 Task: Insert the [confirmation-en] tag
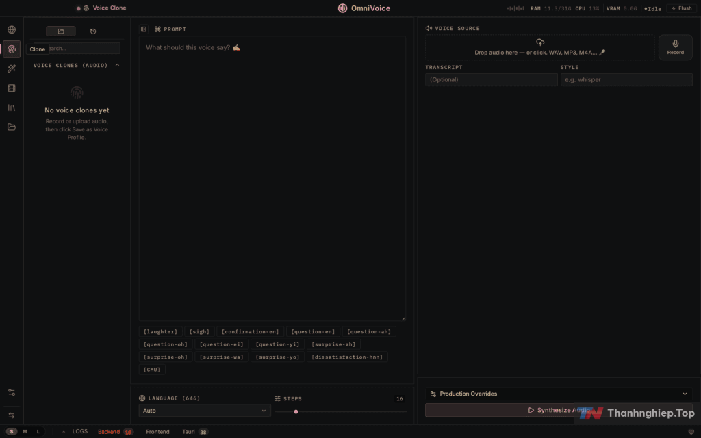pyautogui.click(x=251, y=332)
